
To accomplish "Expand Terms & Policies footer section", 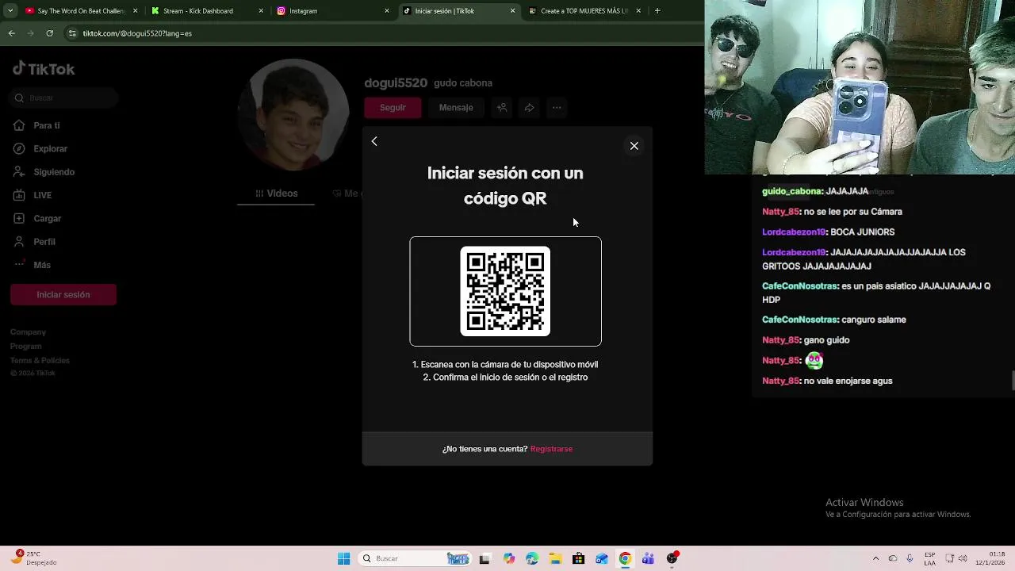I will coord(40,361).
